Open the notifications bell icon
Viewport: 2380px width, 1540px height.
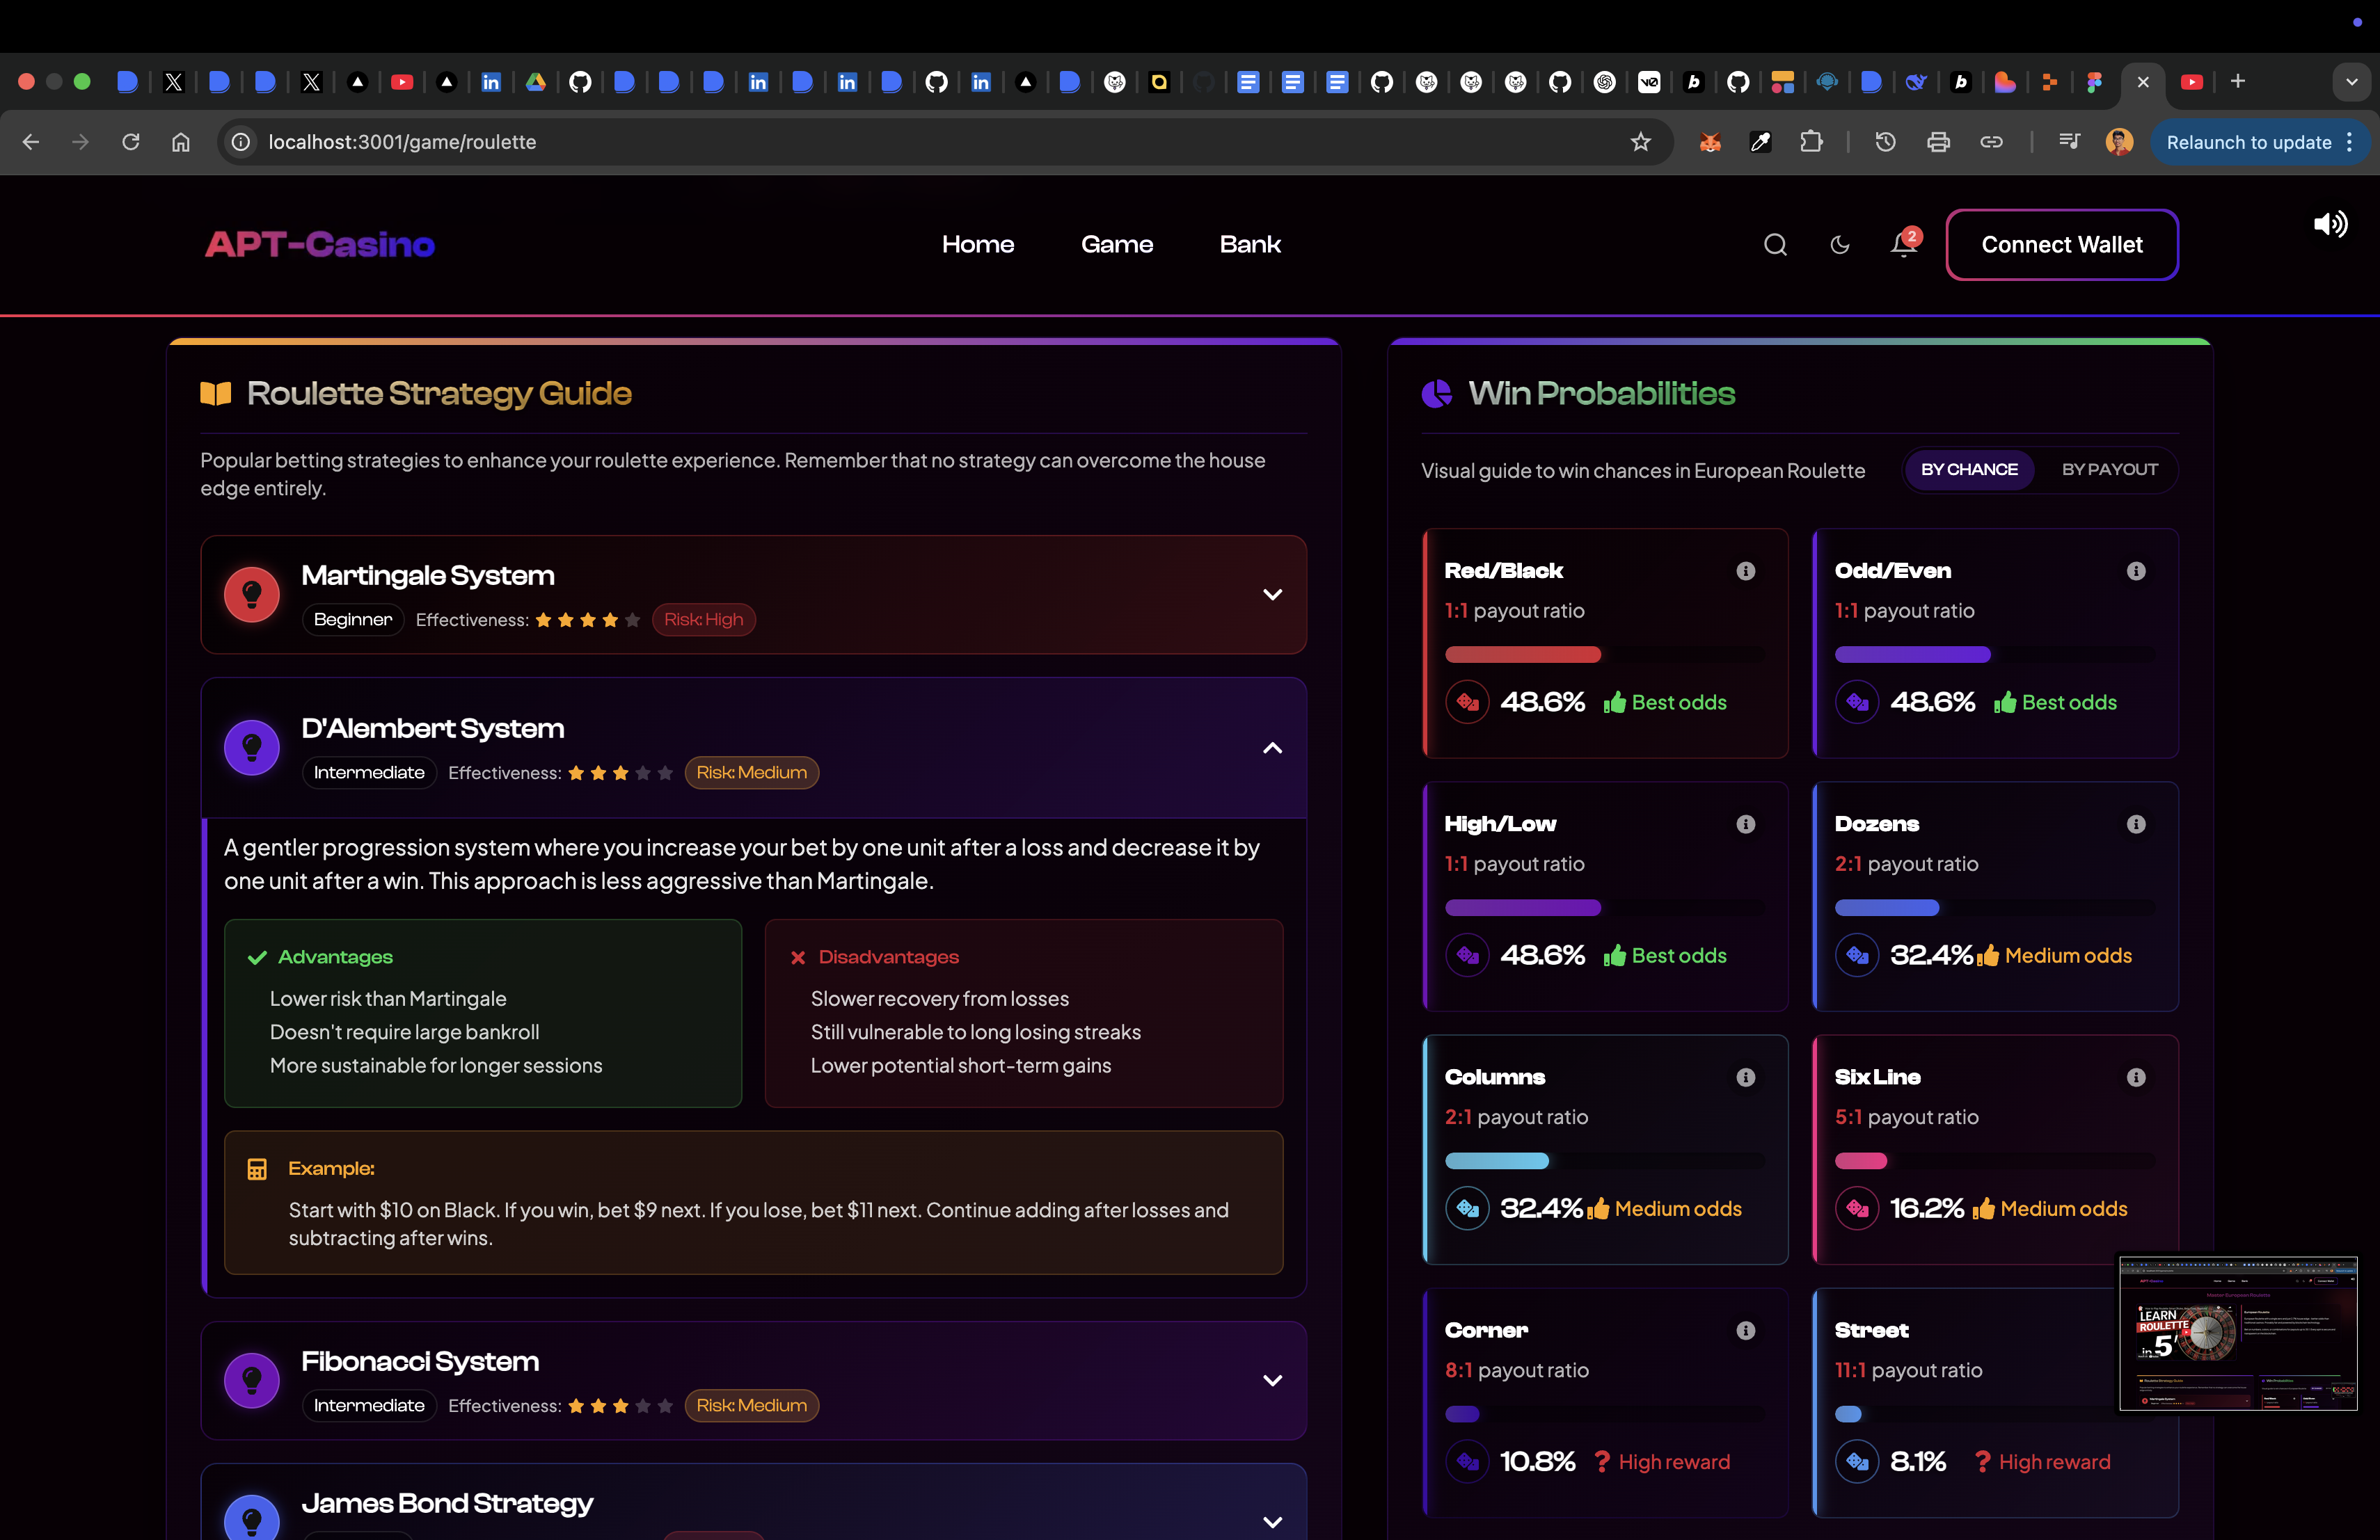(x=1903, y=245)
